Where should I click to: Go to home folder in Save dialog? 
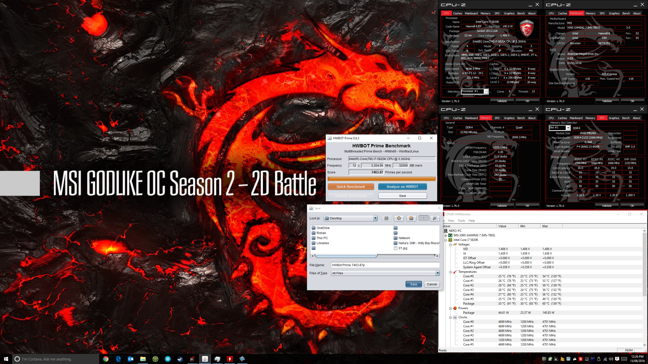click(x=399, y=218)
